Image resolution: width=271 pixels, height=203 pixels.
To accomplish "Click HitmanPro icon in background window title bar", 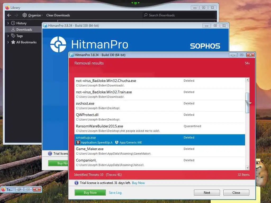I will click(45, 26).
